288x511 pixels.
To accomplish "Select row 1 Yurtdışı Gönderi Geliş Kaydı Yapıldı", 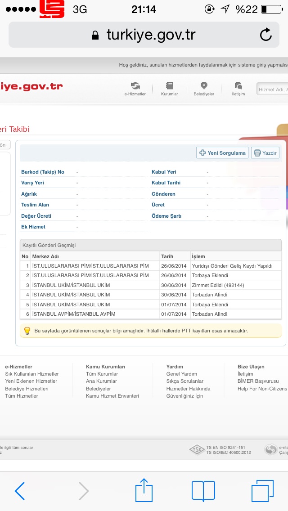I will pos(151,265).
